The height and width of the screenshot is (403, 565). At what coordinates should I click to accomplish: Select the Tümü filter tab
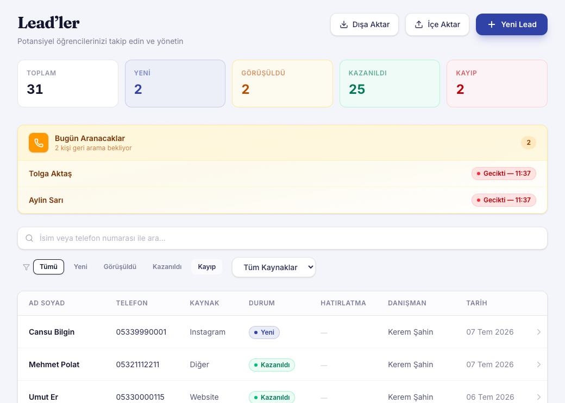tap(49, 267)
